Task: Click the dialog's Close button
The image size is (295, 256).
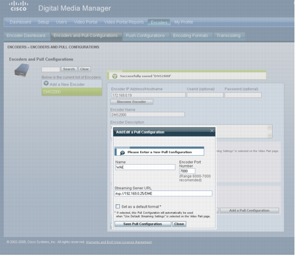Action: (x=179, y=224)
